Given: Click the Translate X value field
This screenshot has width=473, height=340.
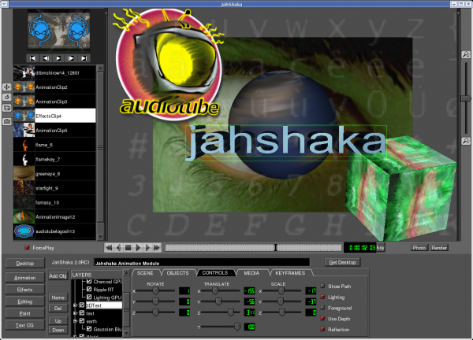Looking at the screenshot, I should coord(249,291).
